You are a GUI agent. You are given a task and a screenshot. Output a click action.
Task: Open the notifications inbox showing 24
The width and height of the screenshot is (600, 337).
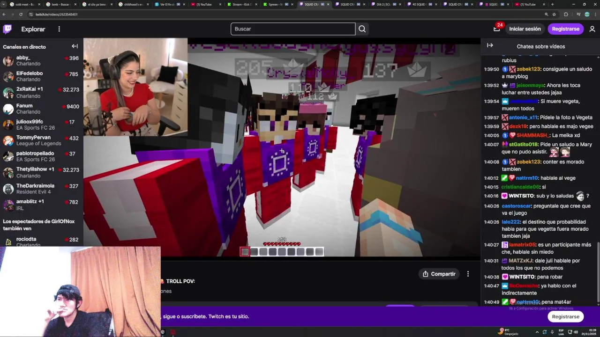pyautogui.click(x=497, y=29)
